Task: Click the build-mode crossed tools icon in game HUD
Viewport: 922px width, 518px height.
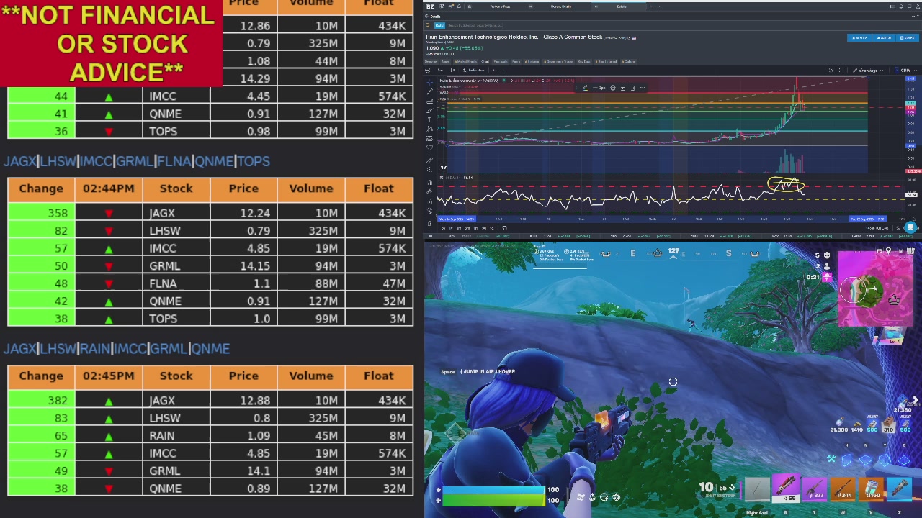Action: pos(831,459)
